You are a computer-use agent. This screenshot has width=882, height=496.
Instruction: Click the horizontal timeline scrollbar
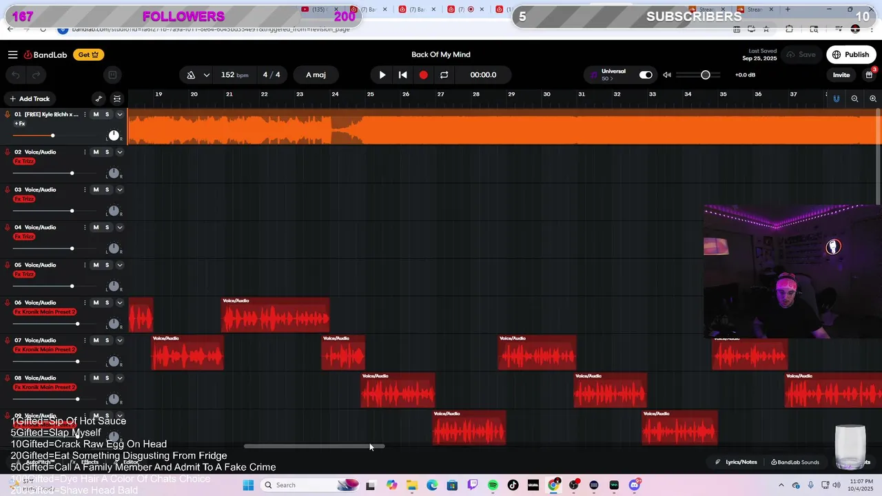click(314, 446)
